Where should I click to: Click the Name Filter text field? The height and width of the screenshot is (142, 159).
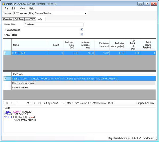tap(54, 25)
